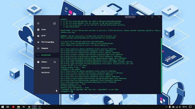
Task: Click the Share session button
Action: tap(130, 17)
